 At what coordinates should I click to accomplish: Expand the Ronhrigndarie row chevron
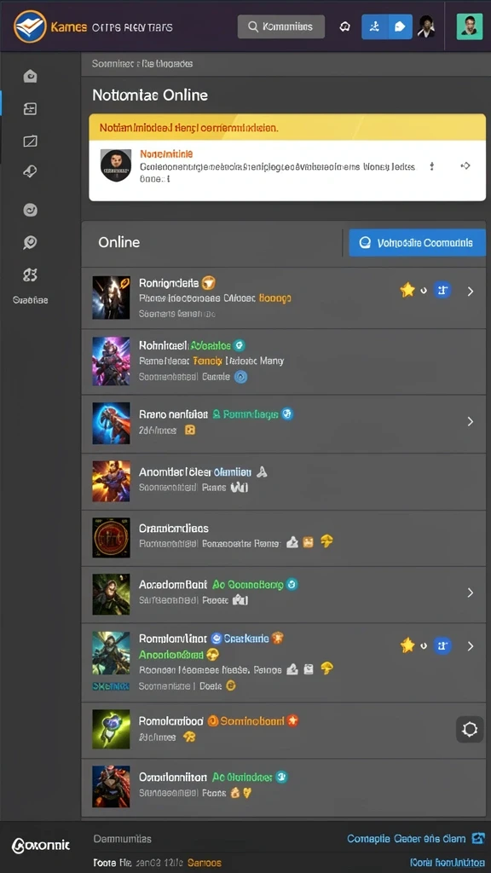[471, 291]
